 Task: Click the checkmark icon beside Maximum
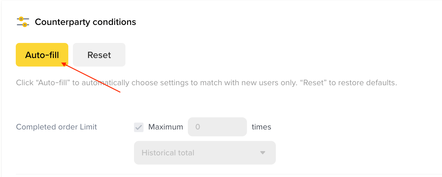click(x=139, y=127)
